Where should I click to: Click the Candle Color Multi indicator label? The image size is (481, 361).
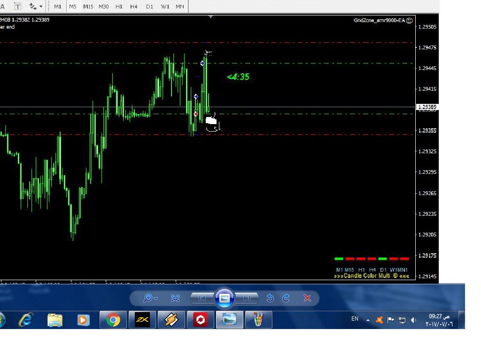point(371,275)
